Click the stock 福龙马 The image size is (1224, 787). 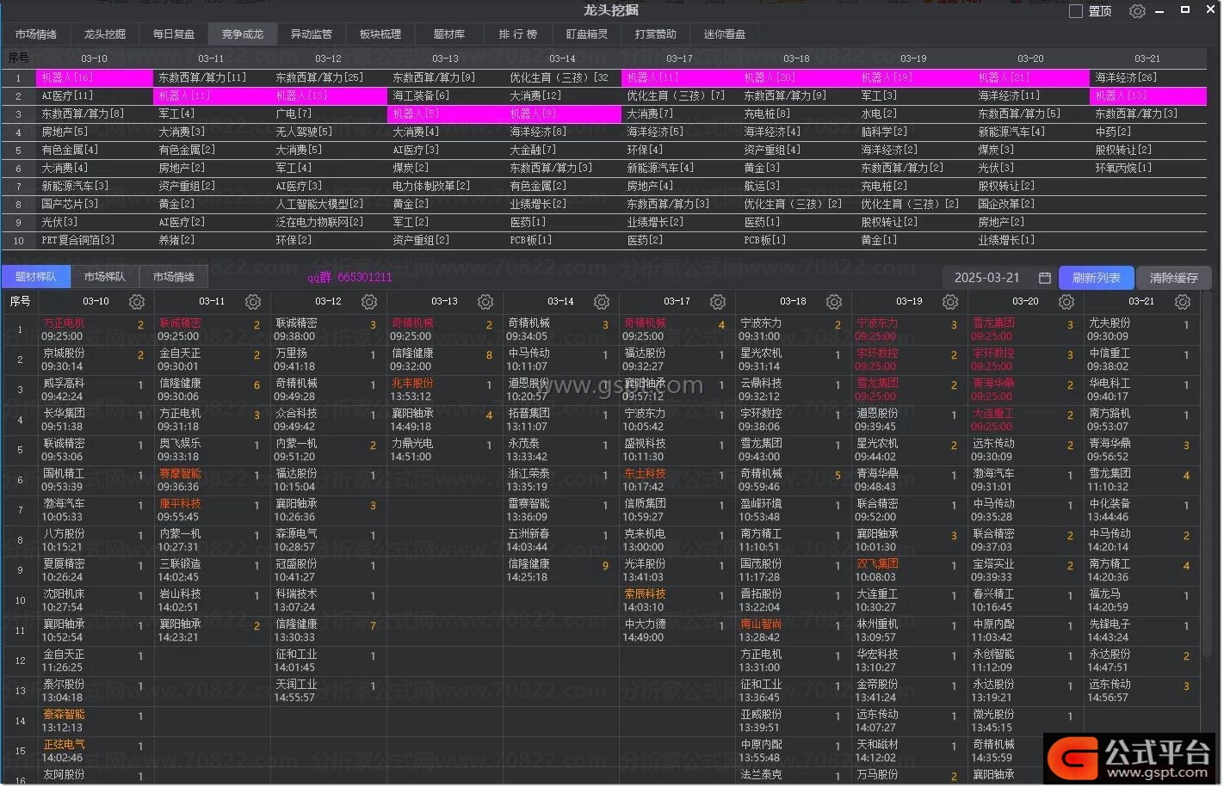(x=1104, y=594)
